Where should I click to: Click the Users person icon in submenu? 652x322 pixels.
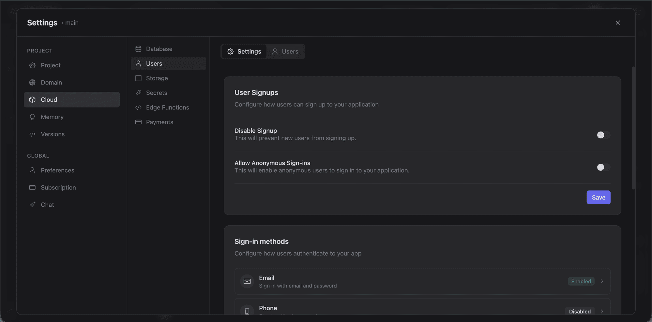click(x=138, y=63)
